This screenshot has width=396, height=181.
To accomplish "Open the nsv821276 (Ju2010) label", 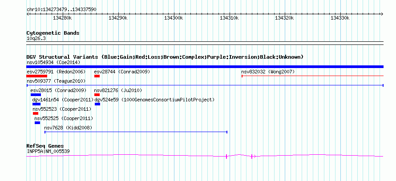I will [118, 90].
